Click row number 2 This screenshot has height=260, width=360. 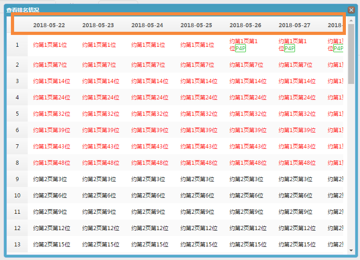[17, 65]
